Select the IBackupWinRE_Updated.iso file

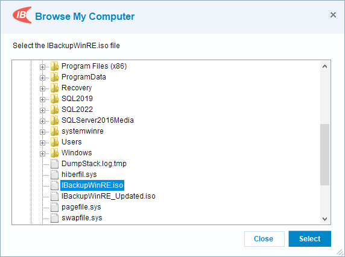109,196
